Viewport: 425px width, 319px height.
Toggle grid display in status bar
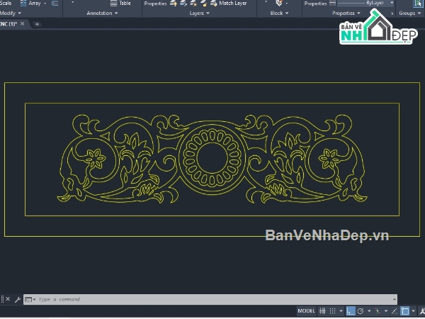point(323,311)
